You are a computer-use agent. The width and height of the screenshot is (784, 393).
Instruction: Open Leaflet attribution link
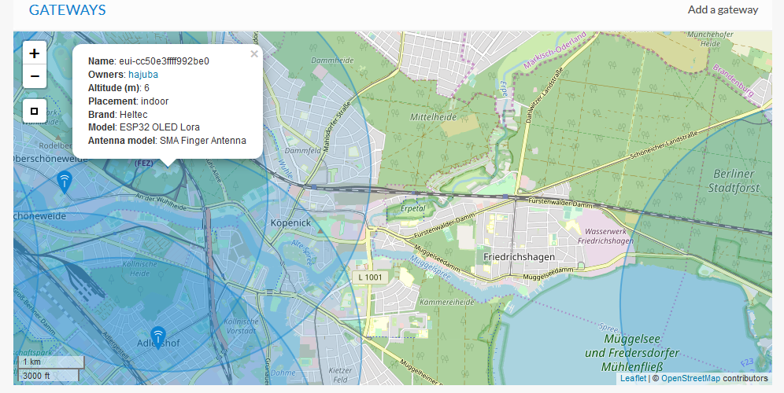pos(633,379)
